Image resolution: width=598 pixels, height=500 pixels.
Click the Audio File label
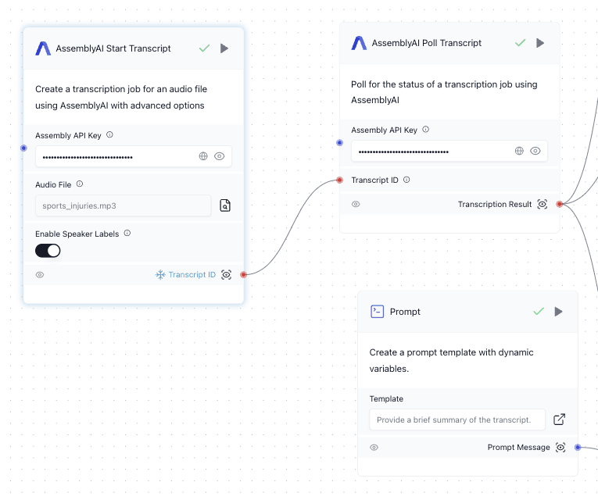(x=53, y=185)
